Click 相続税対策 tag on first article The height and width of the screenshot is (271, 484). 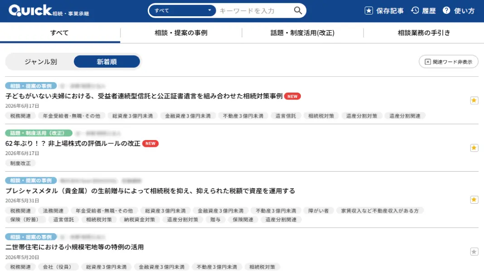pos(321,116)
